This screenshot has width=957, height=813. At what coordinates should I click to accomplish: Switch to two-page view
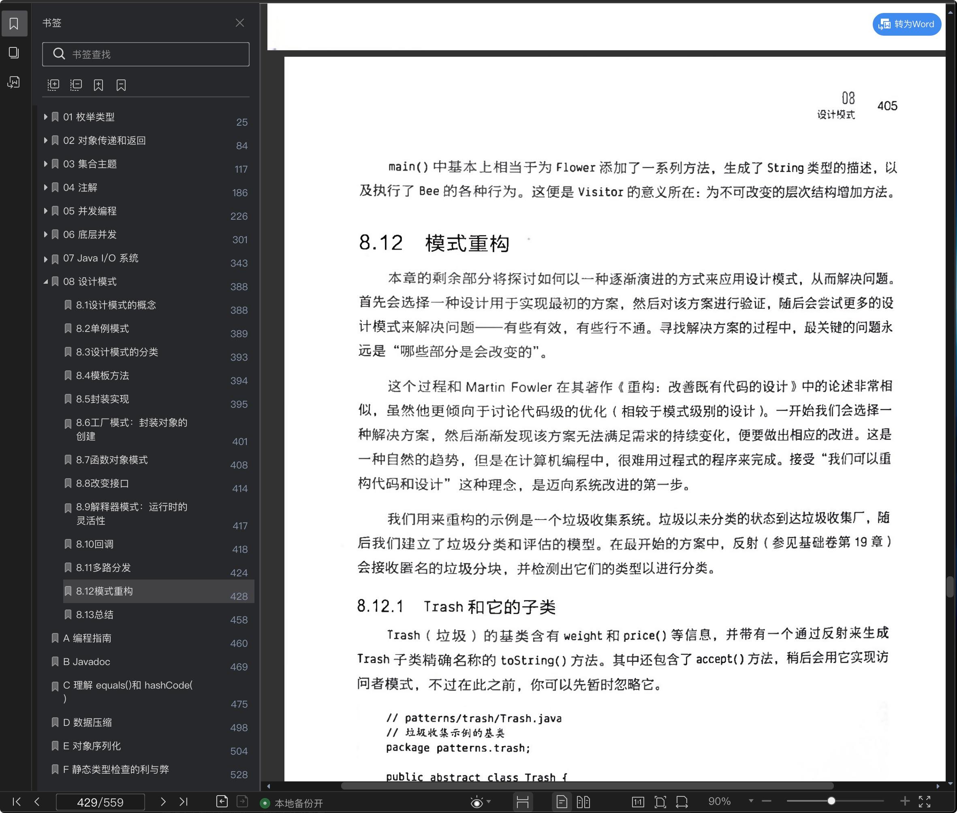click(x=583, y=802)
